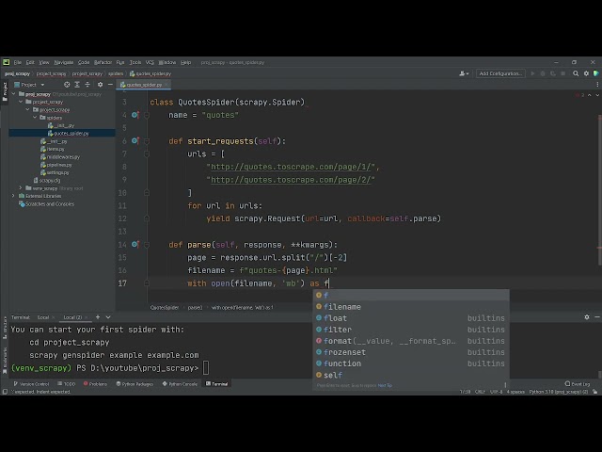The width and height of the screenshot is (602, 452).
Task: Open user account dropdown in toolbar
Action: [x=464, y=73]
